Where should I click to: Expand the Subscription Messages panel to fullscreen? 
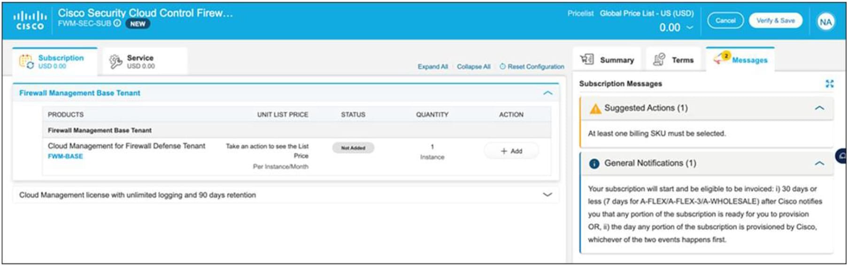click(x=829, y=84)
